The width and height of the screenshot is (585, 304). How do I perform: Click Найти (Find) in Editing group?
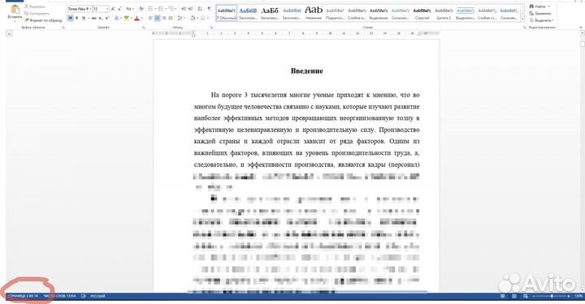click(x=539, y=6)
